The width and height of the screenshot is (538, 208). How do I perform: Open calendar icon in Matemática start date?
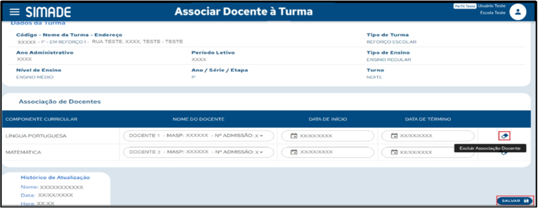pyautogui.click(x=294, y=152)
